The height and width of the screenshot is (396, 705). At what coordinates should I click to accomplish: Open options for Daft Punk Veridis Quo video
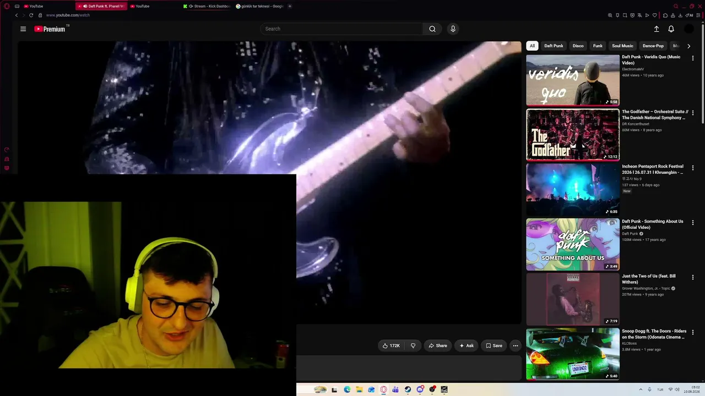pos(693,58)
